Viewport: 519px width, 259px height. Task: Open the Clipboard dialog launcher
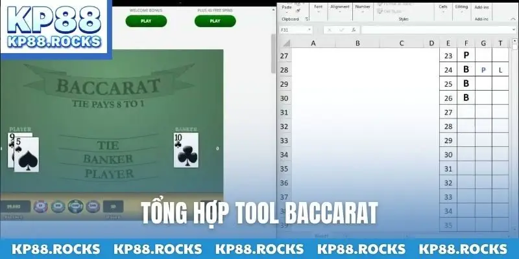(x=307, y=19)
